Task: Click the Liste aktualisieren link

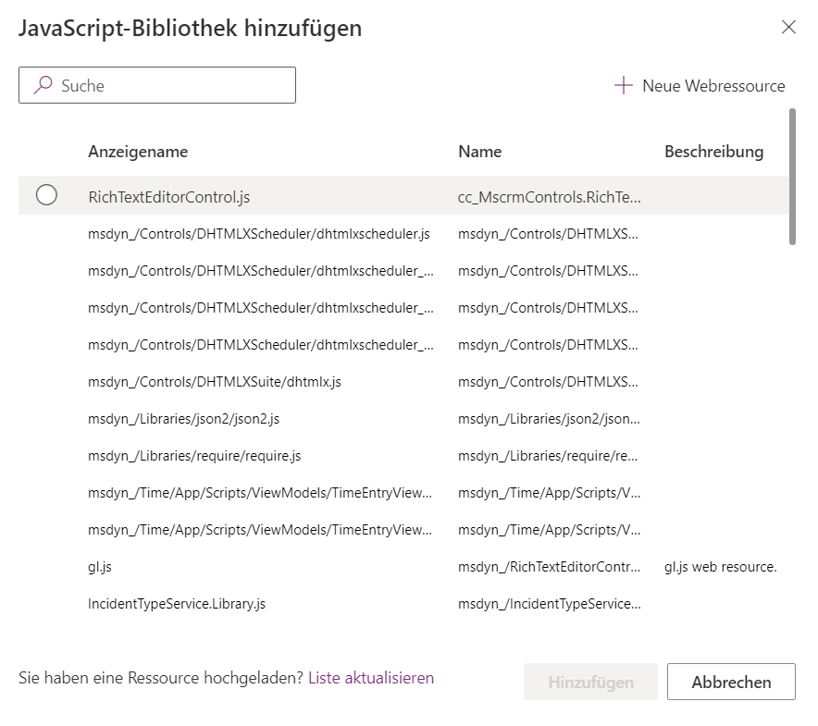Action: click(x=371, y=678)
